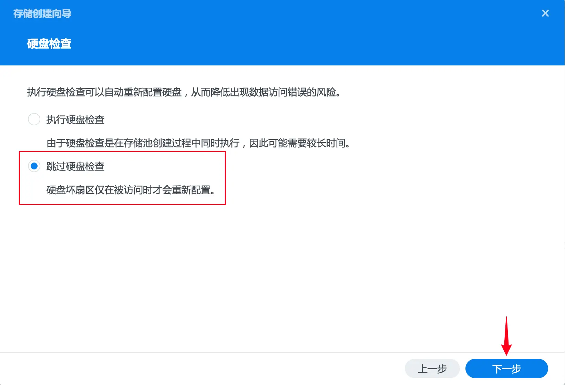Click the blue filled dot of selected radio
The height and width of the screenshot is (385, 565).
pos(34,166)
